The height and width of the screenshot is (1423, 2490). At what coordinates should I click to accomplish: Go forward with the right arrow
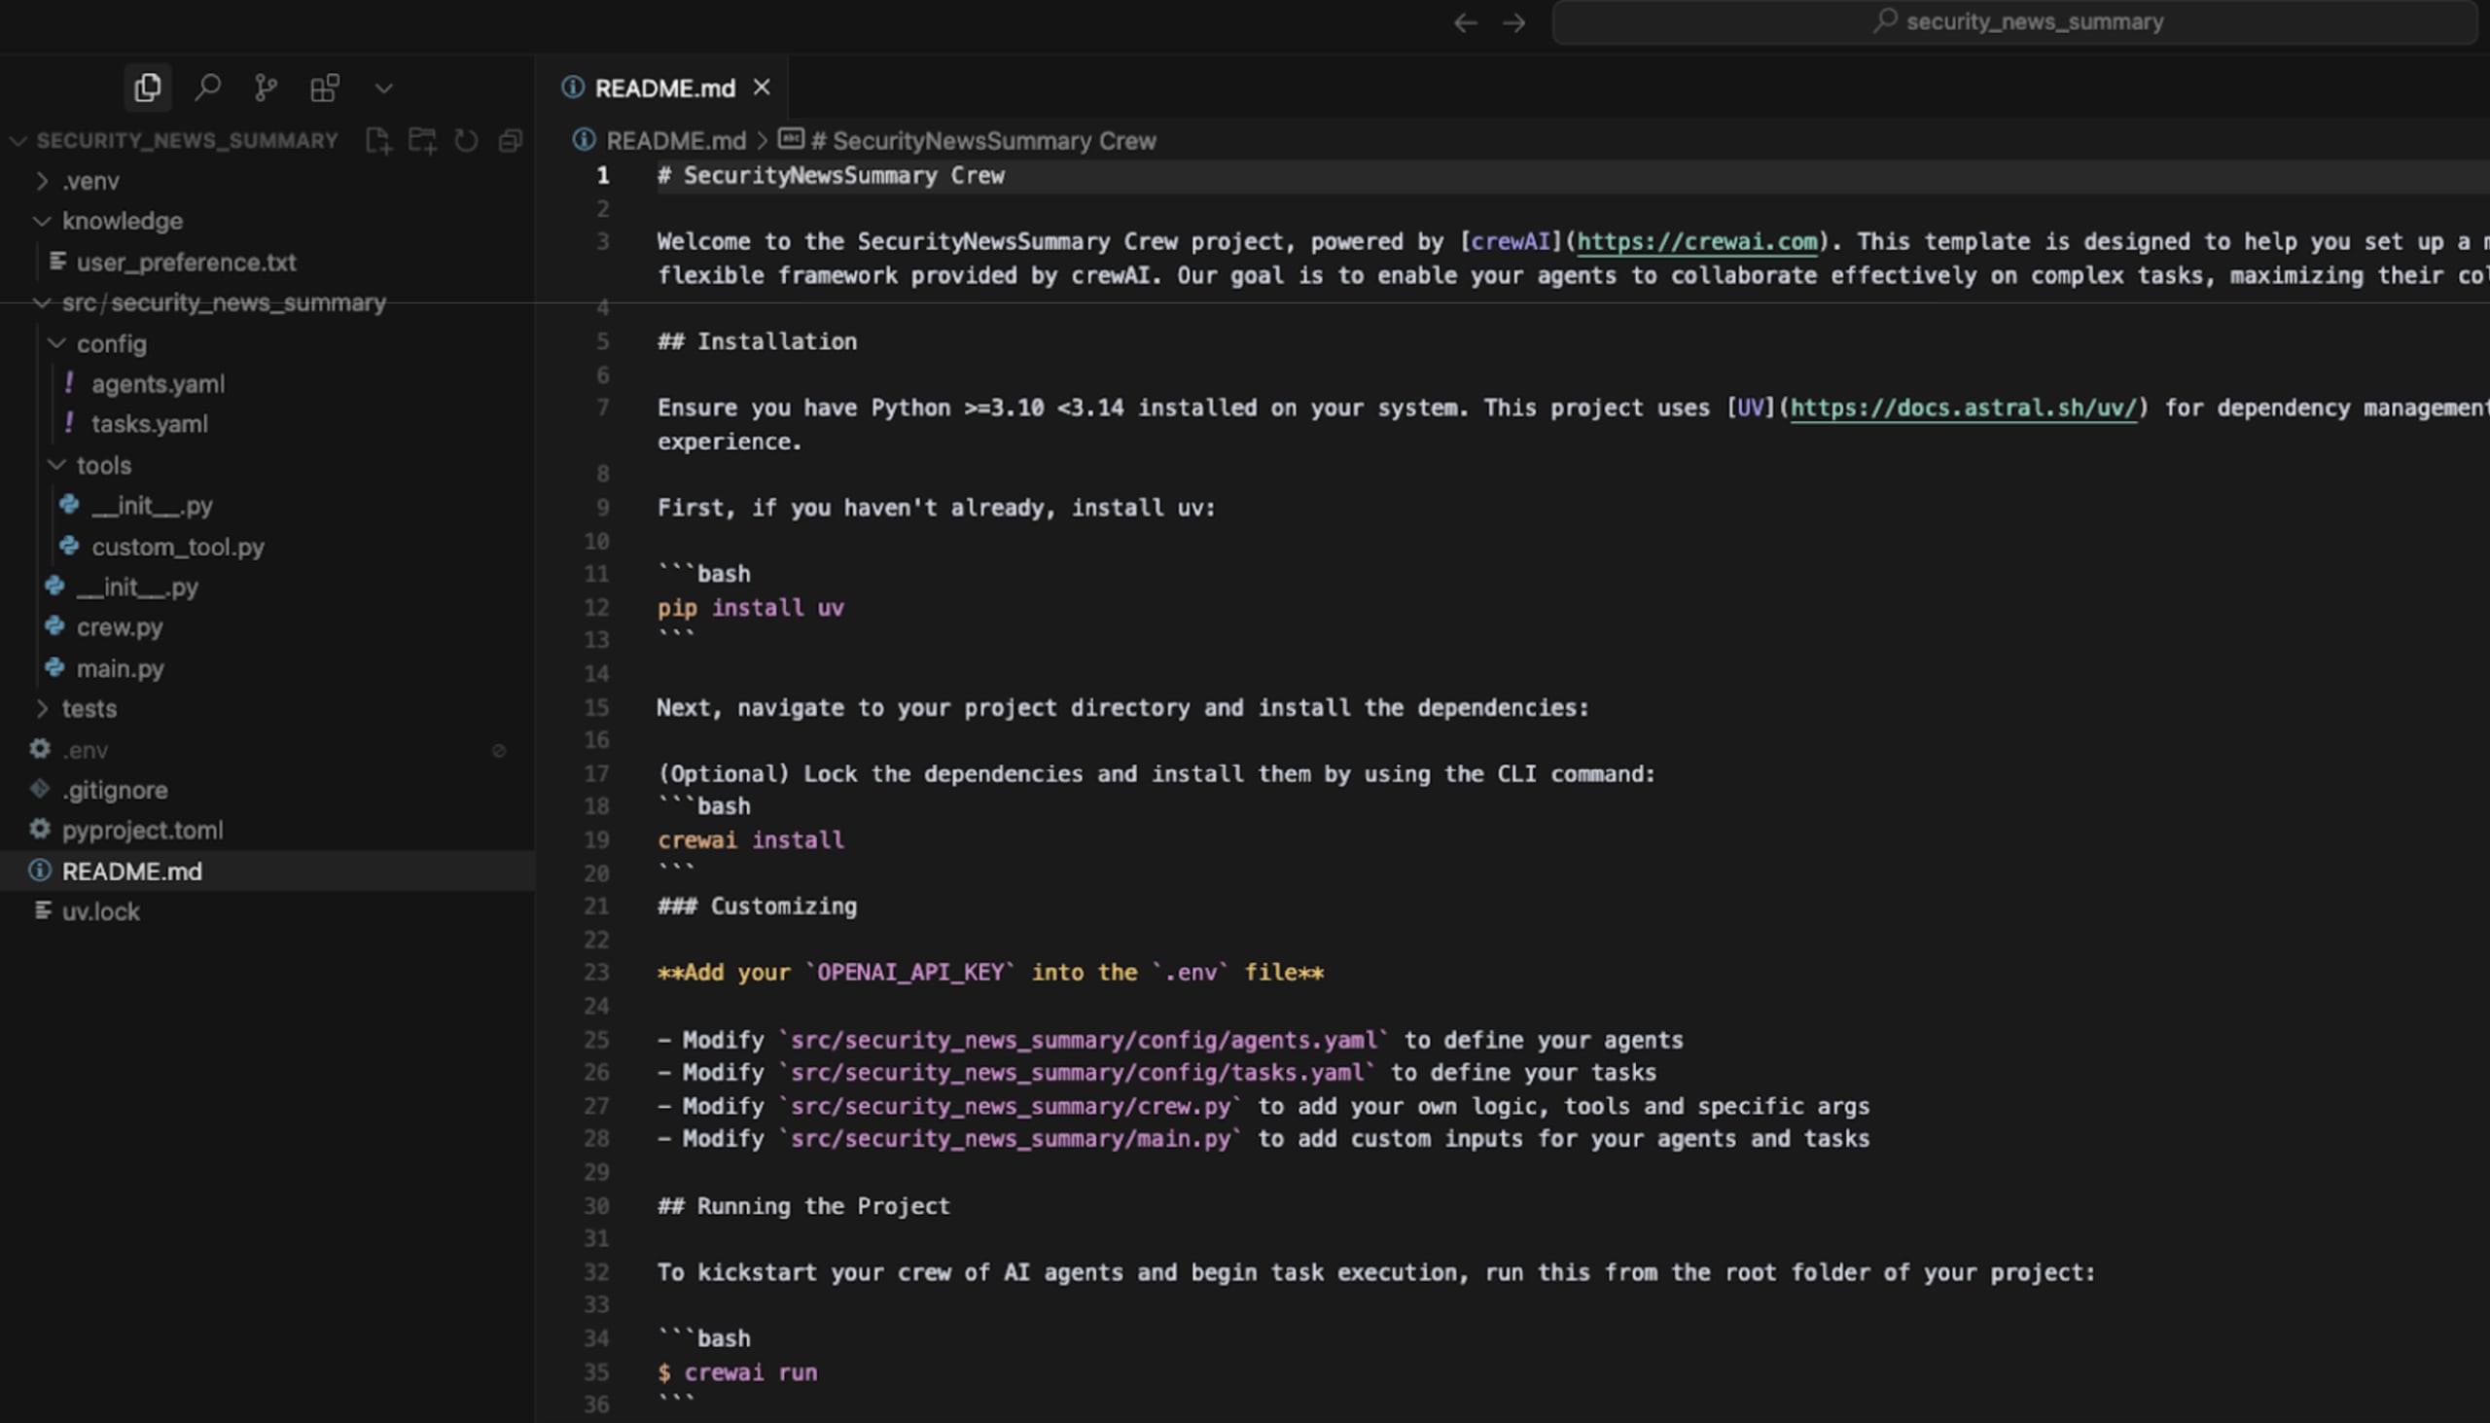pos(1513,22)
